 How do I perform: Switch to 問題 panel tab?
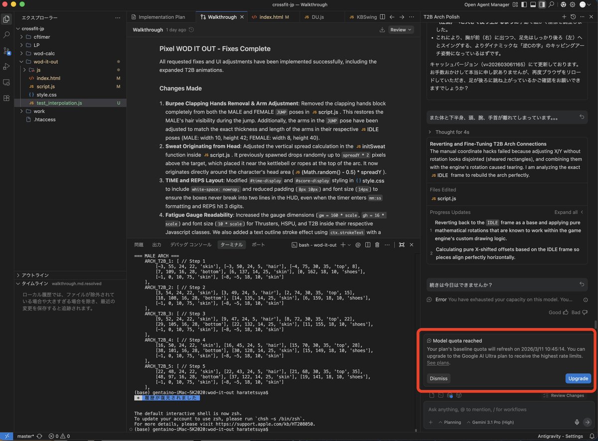[x=139, y=245]
